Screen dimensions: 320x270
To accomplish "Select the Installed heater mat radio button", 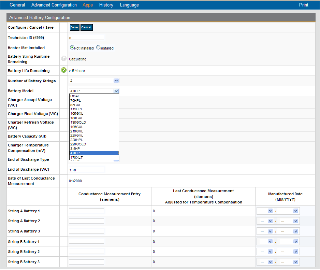I will [98, 47].
